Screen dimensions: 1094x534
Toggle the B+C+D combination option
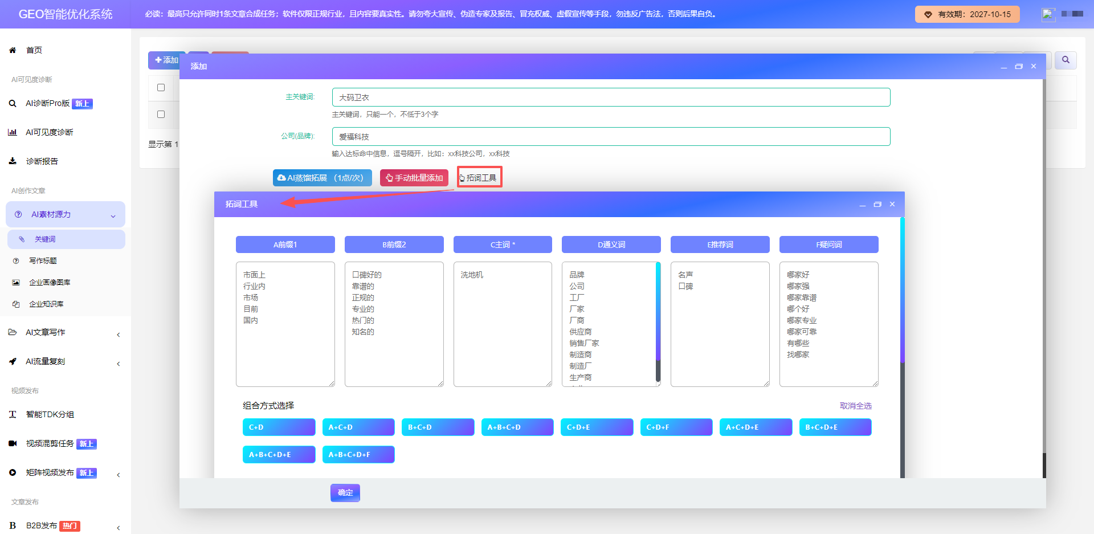438,427
